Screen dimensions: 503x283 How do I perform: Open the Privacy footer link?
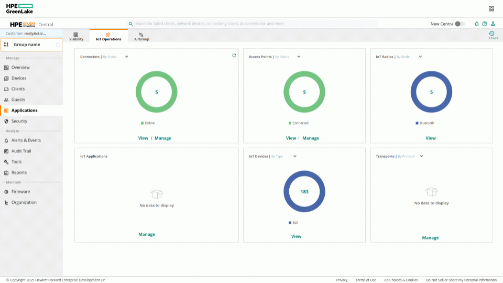pyautogui.click(x=342, y=280)
